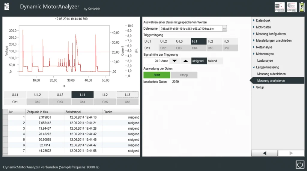The width and height of the screenshot is (307, 171).
Task: Expand the Setup section
Action: 260,87
